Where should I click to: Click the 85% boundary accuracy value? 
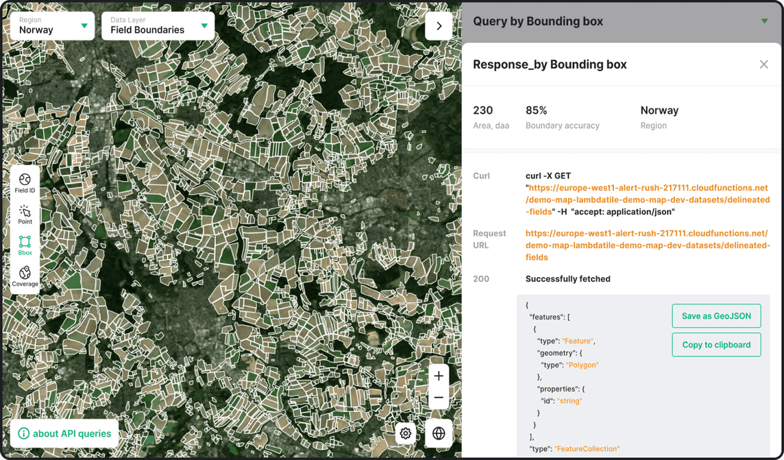tap(537, 110)
